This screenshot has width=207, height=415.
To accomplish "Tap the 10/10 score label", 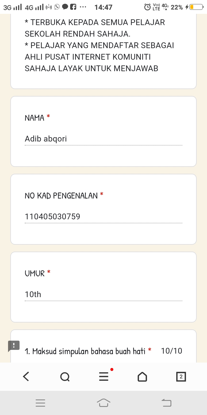I will tap(172, 351).
